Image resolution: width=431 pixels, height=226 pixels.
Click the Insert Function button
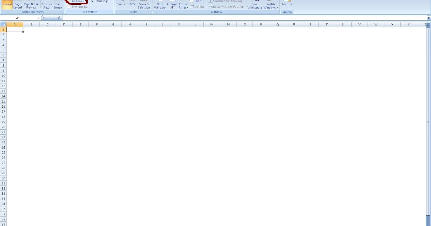59,18
